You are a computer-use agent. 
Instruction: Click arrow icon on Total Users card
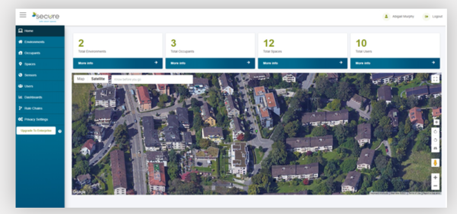(433, 62)
